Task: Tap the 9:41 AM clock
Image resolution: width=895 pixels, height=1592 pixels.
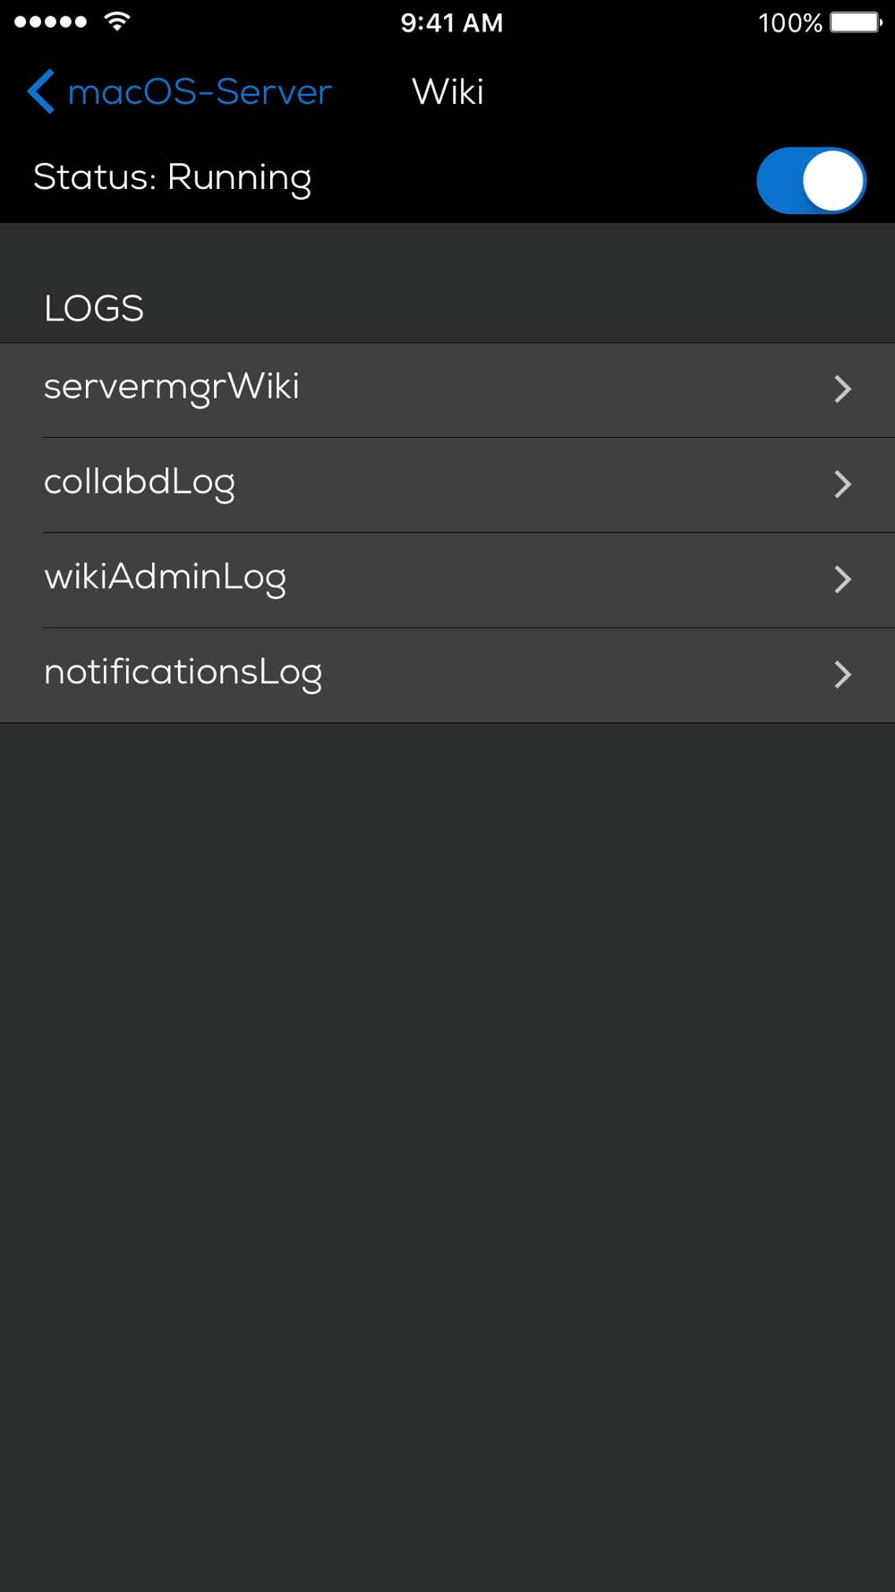Action: tap(452, 22)
